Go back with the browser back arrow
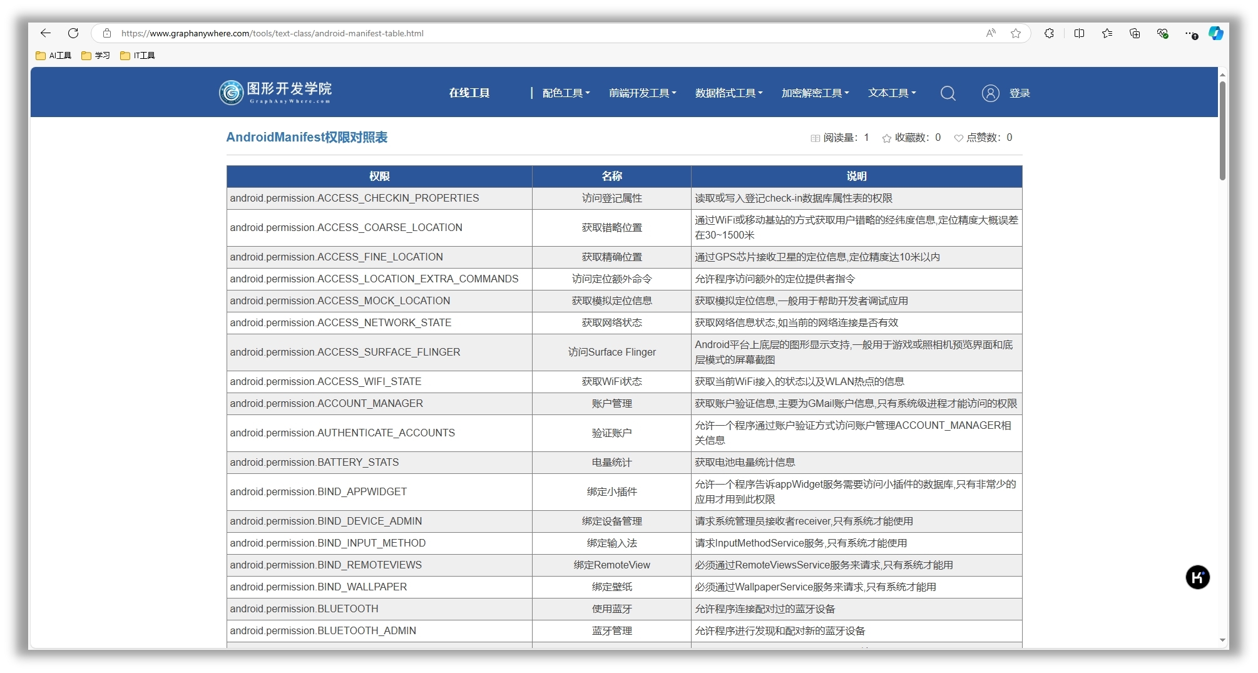Viewport: 1258px width, 673px height. pos(45,33)
